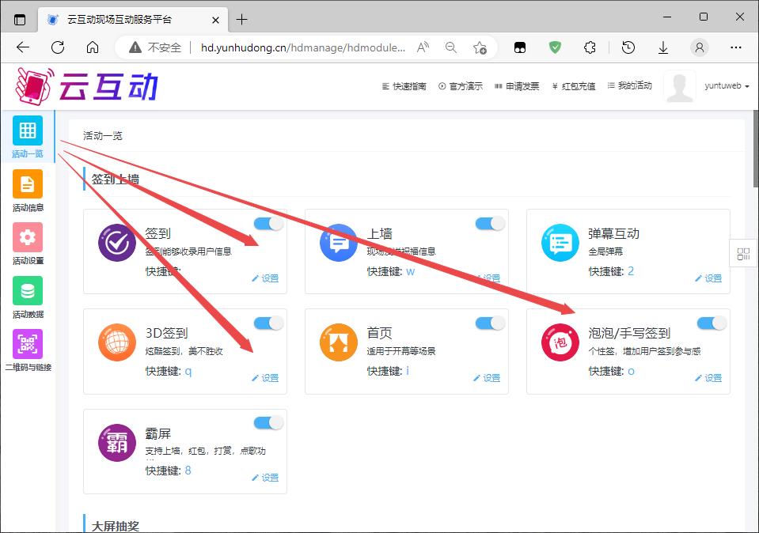Open the floating QR code side button
The height and width of the screenshot is (533, 759).
coord(743,253)
